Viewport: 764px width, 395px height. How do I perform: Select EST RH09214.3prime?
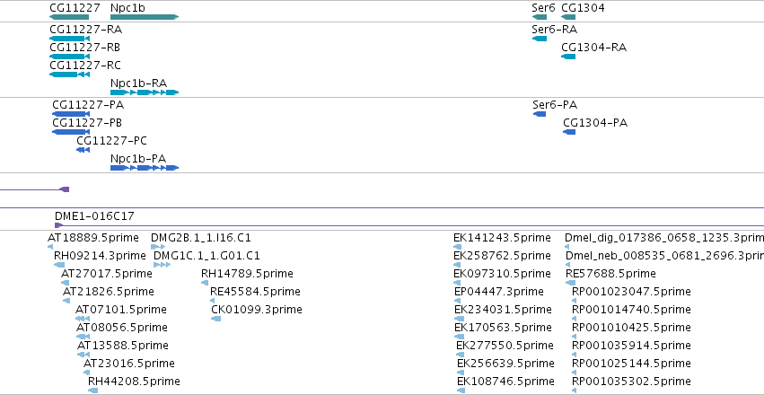pyautogui.click(x=100, y=256)
